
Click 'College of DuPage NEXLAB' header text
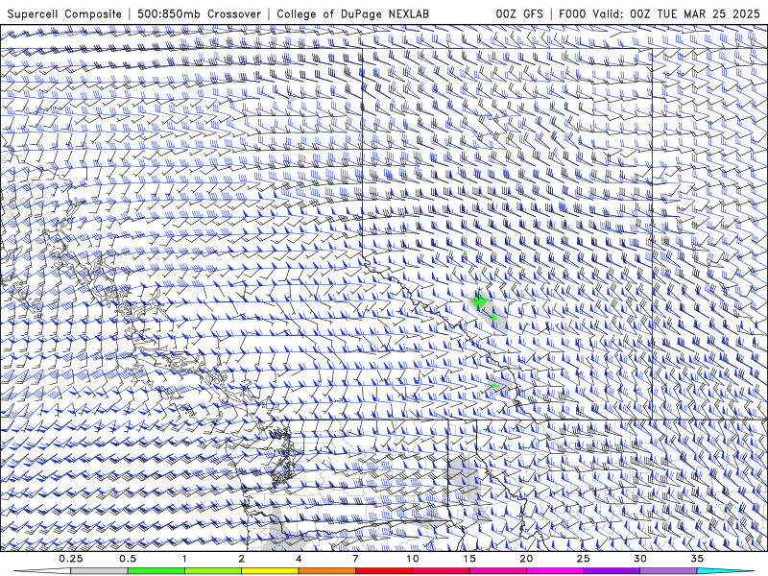[x=352, y=14]
